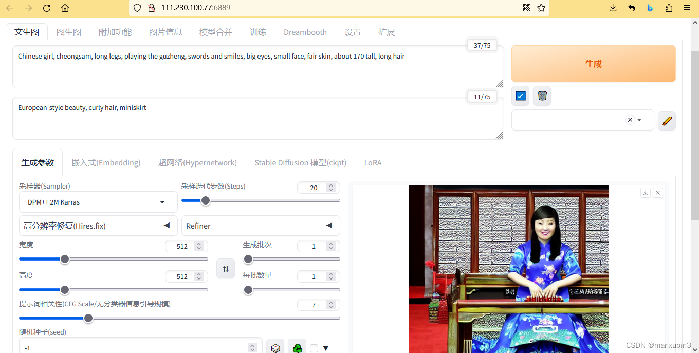This screenshot has width=699, height=353.
Task: Open the 模型合并 tab
Action: (216, 32)
